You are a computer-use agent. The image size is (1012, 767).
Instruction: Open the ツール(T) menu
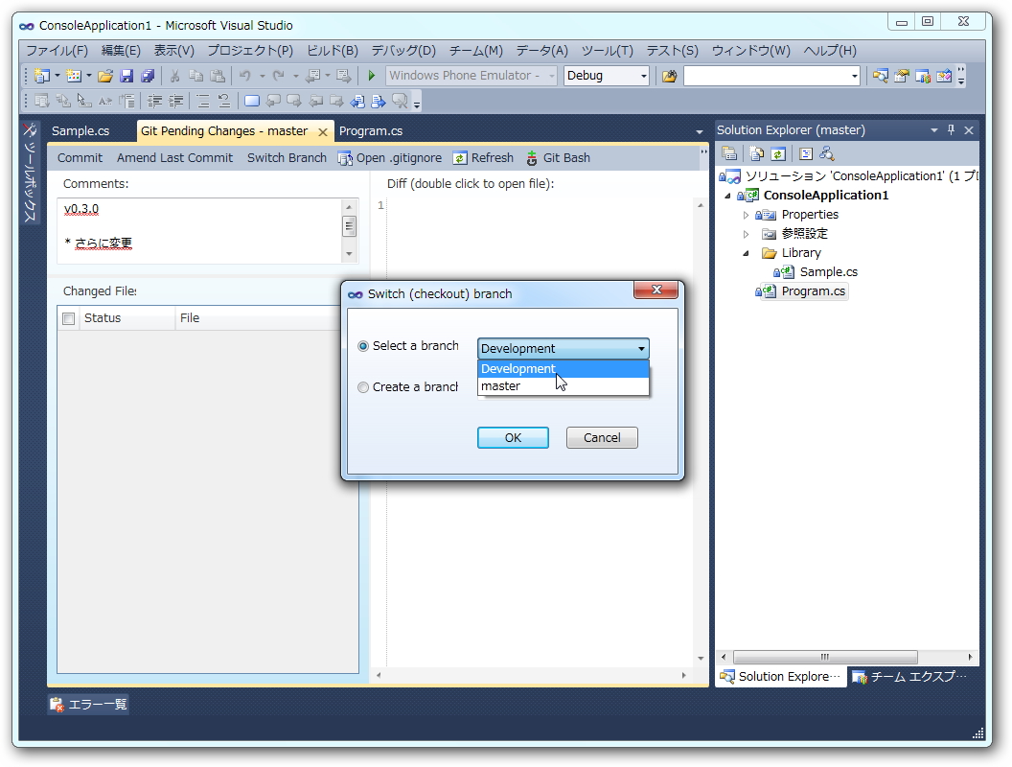(607, 51)
